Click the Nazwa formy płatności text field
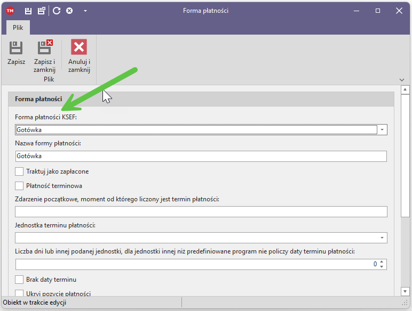 [201, 156]
